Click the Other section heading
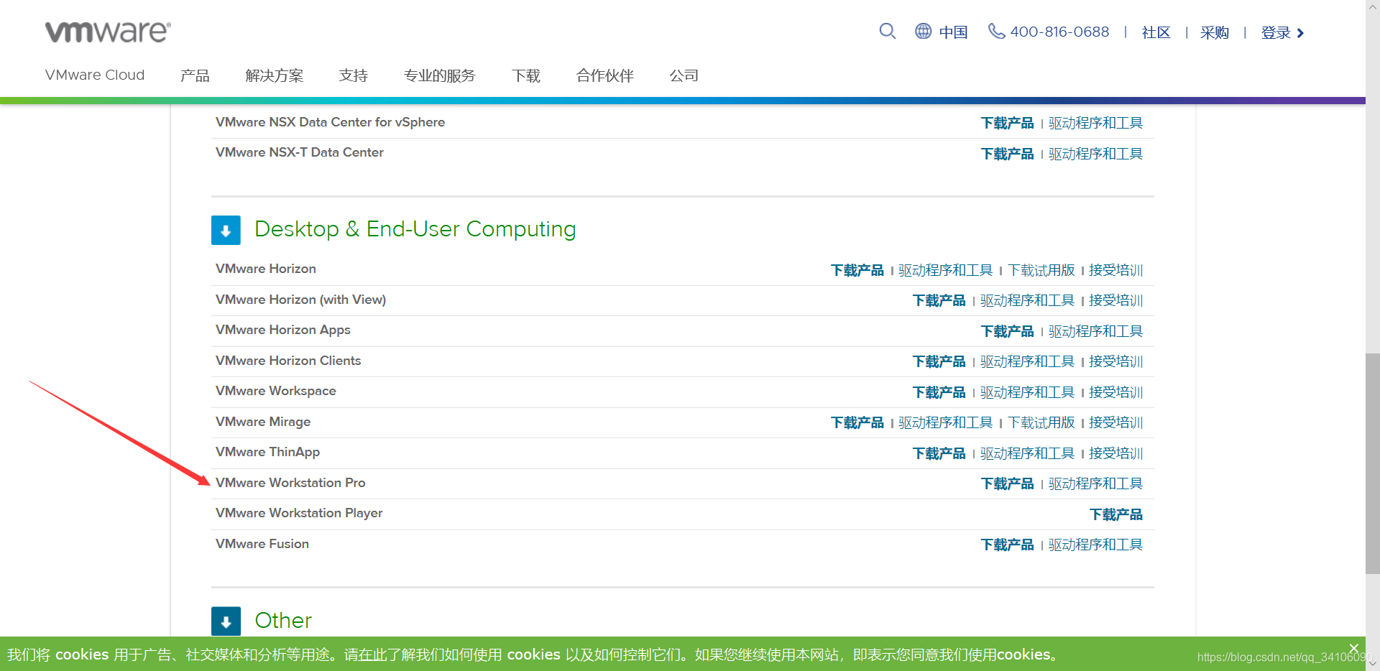This screenshot has width=1380, height=671. [283, 620]
